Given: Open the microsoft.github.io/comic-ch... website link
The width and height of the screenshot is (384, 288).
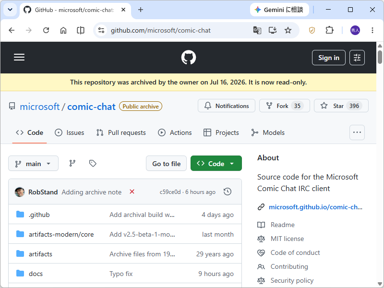Looking at the screenshot, I should point(315,207).
